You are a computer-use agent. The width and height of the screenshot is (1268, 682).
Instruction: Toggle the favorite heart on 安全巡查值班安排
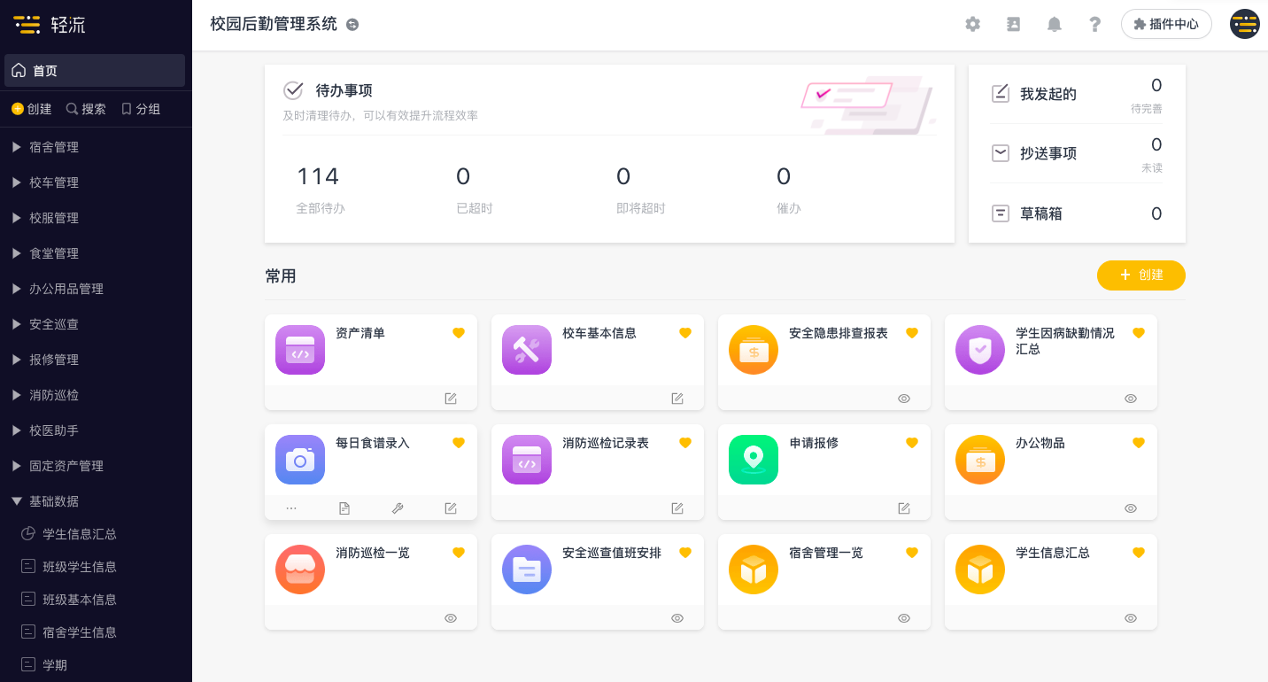tap(685, 553)
